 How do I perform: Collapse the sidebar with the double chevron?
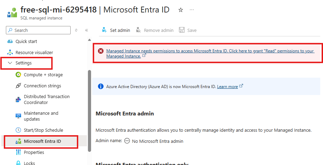87,30
